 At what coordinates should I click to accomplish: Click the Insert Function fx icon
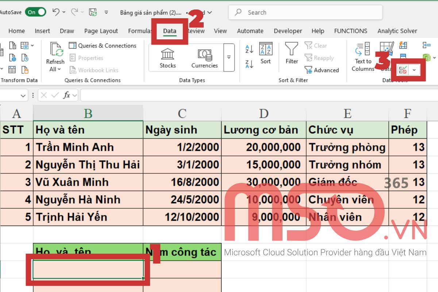(x=67, y=95)
